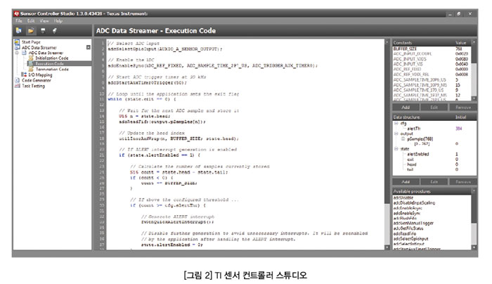
Task: Open the Help menu
Action: pyautogui.click(x=58, y=20)
